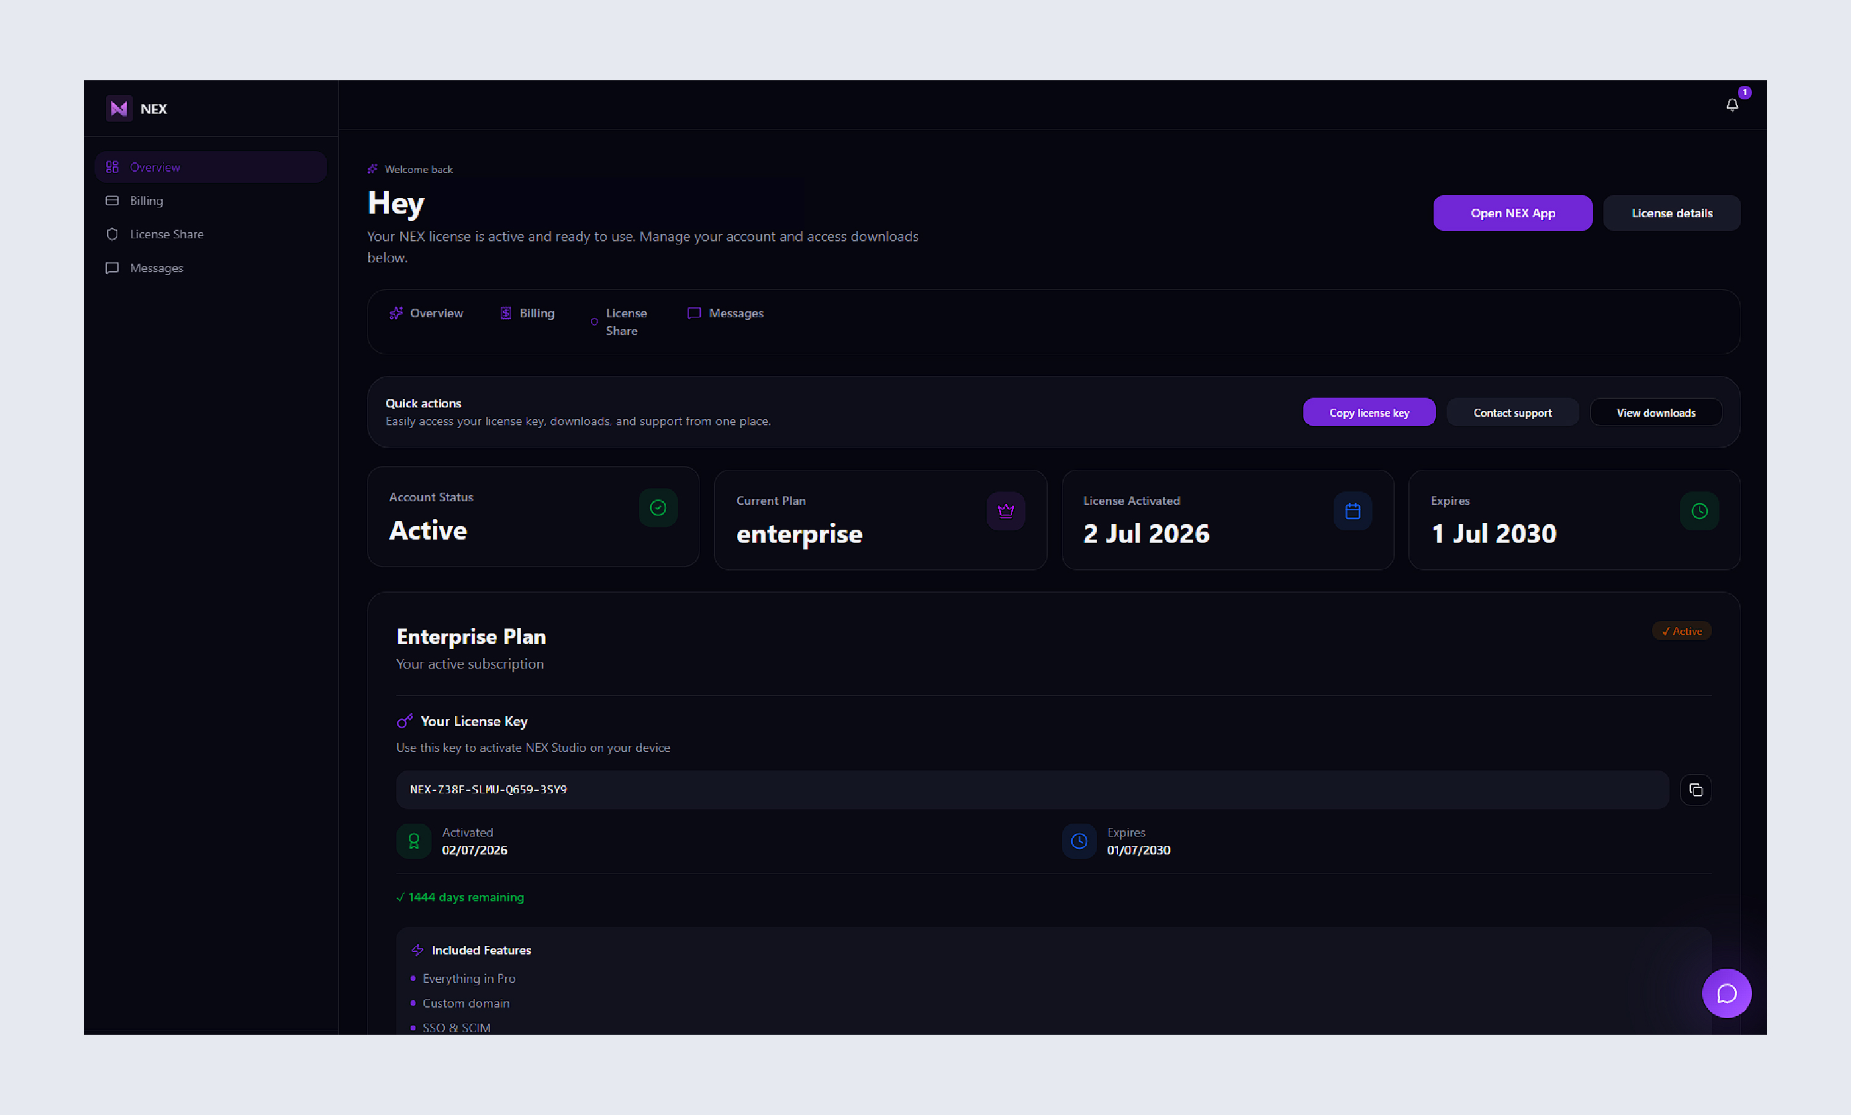Click the blue clock icon beside Expires 01/07/2030
The width and height of the screenshot is (1851, 1115).
(1079, 841)
